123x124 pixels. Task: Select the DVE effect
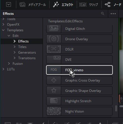[79, 60]
